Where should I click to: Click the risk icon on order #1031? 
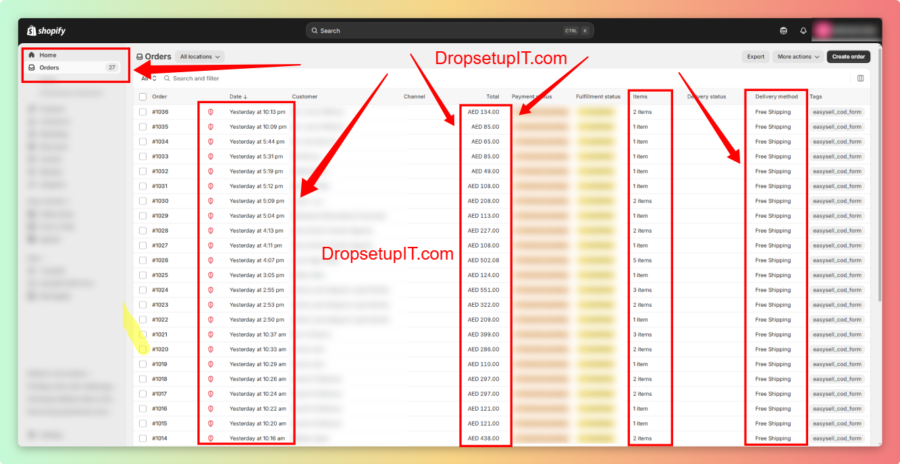coord(211,186)
